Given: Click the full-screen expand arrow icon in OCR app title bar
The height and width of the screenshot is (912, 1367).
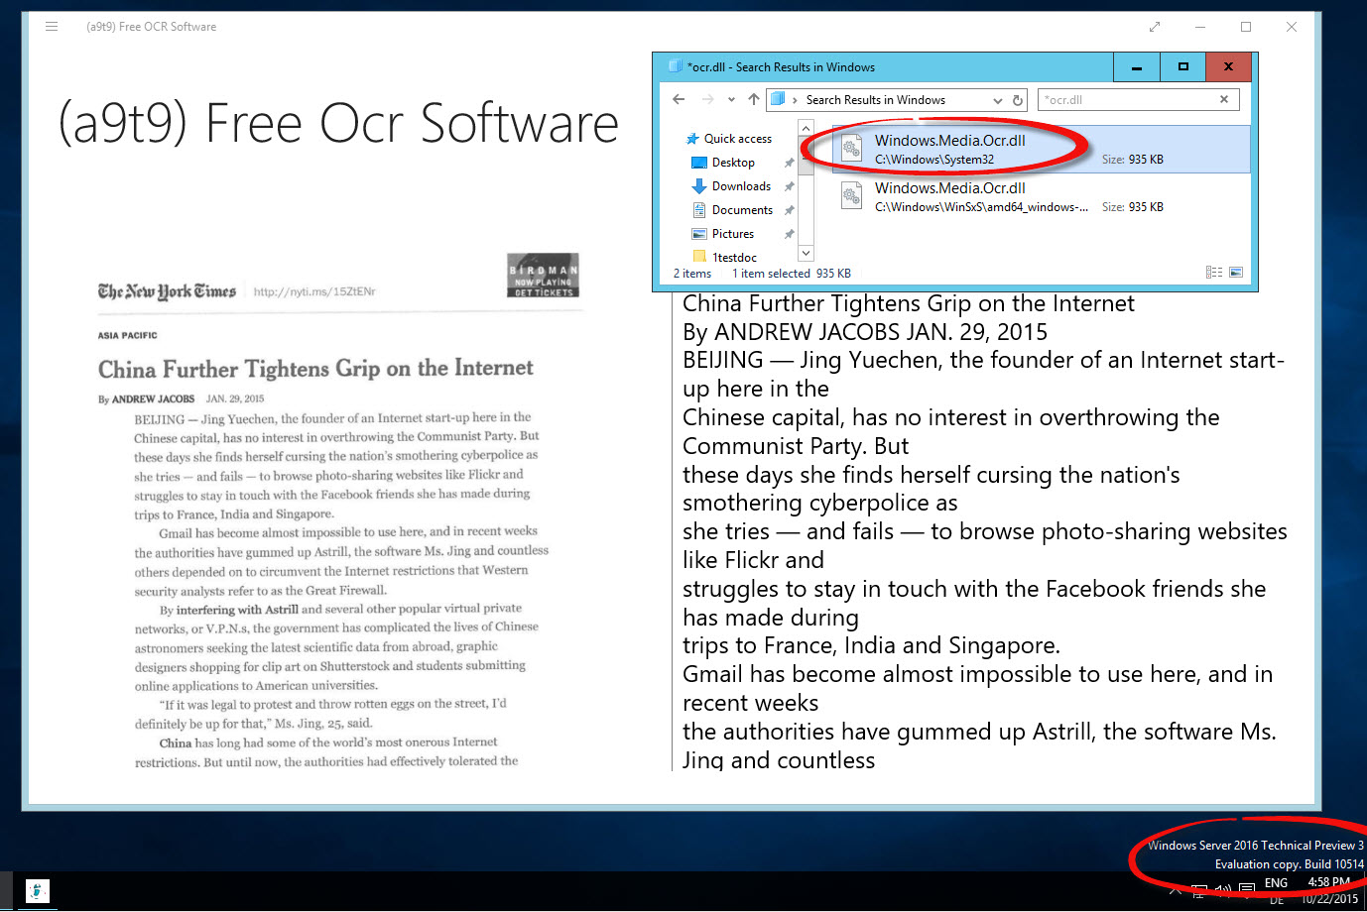Looking at the screenshot, I should point(1155,27).
